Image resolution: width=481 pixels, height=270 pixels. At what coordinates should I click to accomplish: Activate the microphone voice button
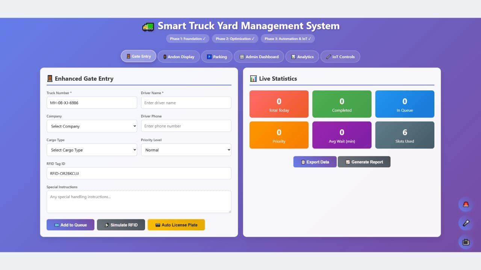tap(466, 223)
